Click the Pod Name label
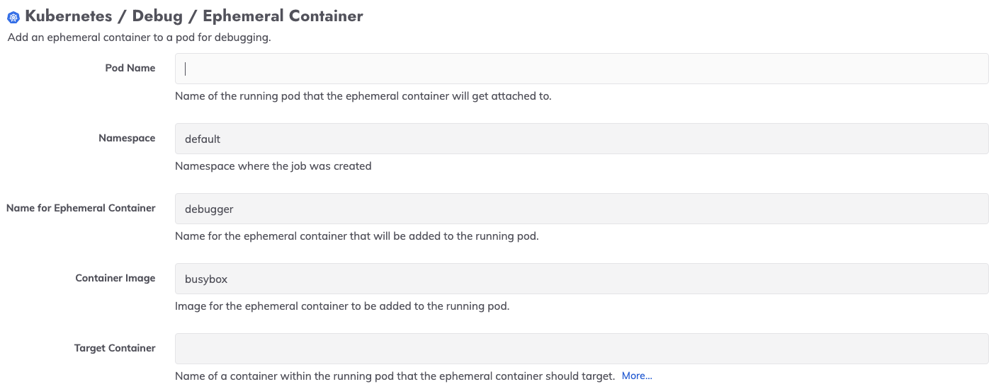 point(130,68)
